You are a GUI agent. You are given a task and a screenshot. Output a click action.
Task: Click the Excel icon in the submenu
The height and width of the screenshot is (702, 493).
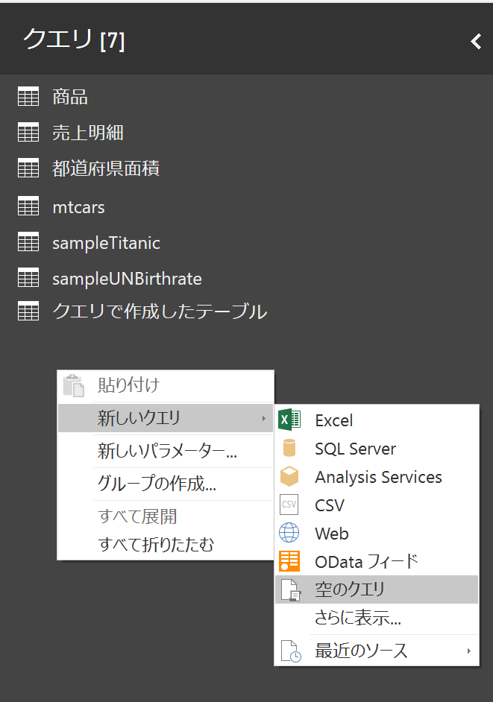coord(289,420)
